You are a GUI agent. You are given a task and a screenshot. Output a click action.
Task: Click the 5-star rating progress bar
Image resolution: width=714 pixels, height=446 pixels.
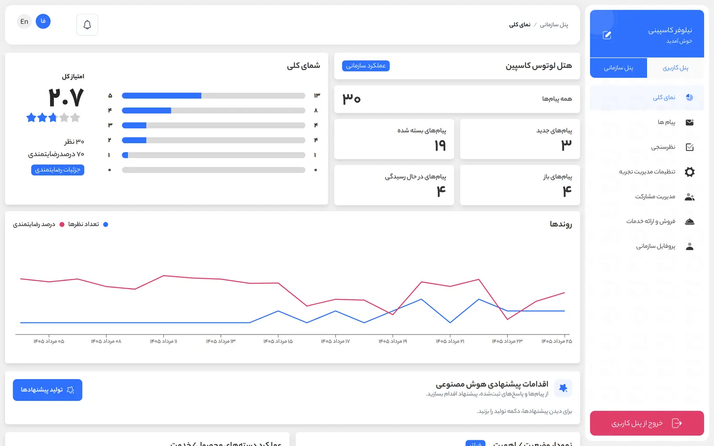point(213,95)
